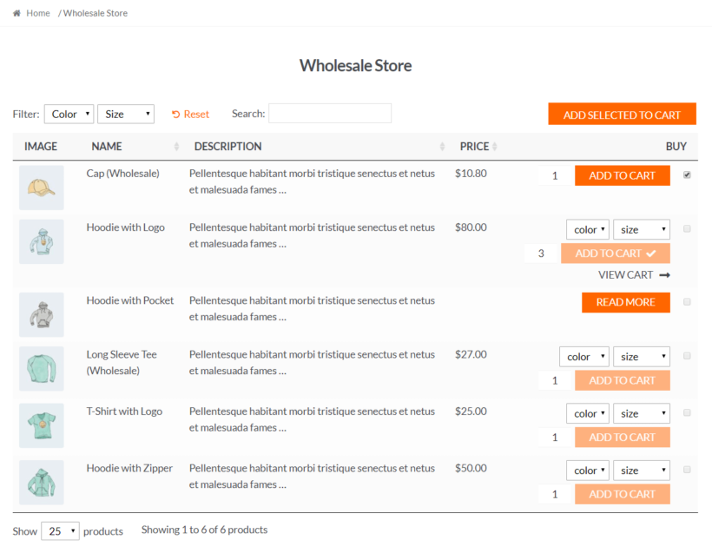Image resolution: width=712 pixels, height=553 pixels.
Task: Add the Cap (Wholesale) to cart
Action: pos(622,174)
